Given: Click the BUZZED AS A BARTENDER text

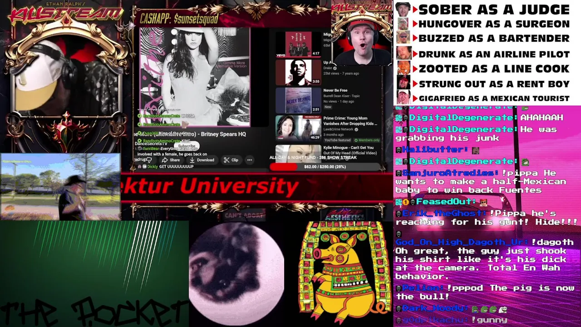Looking at the screenshot, I should [494, 38].
